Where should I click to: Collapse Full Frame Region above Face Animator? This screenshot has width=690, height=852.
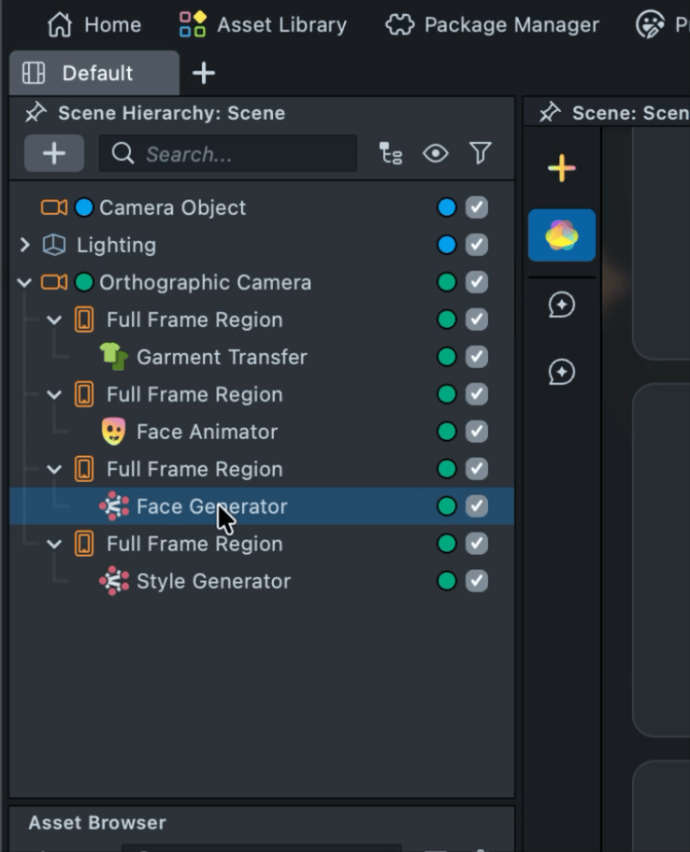click(54, 394)
